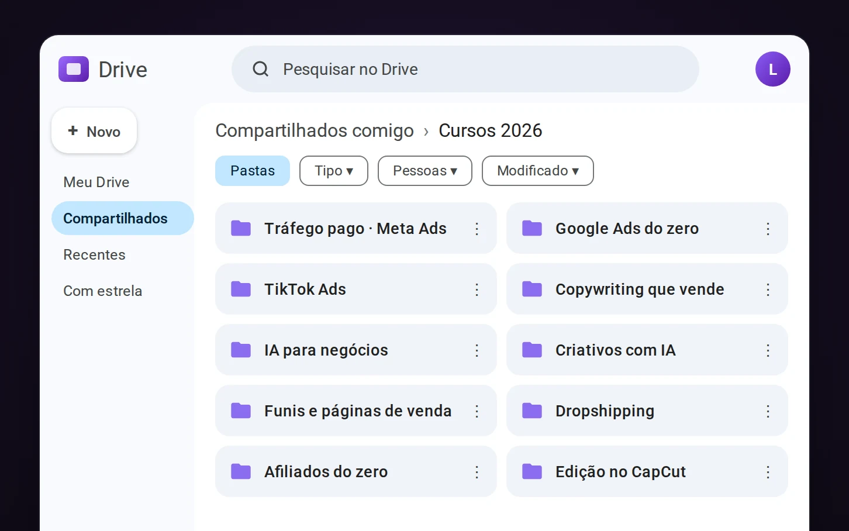Click the folder icon of Dropshipping
The width and height of the screenshot is (849, 531).
pyautogui.click(x=532, y=411)
